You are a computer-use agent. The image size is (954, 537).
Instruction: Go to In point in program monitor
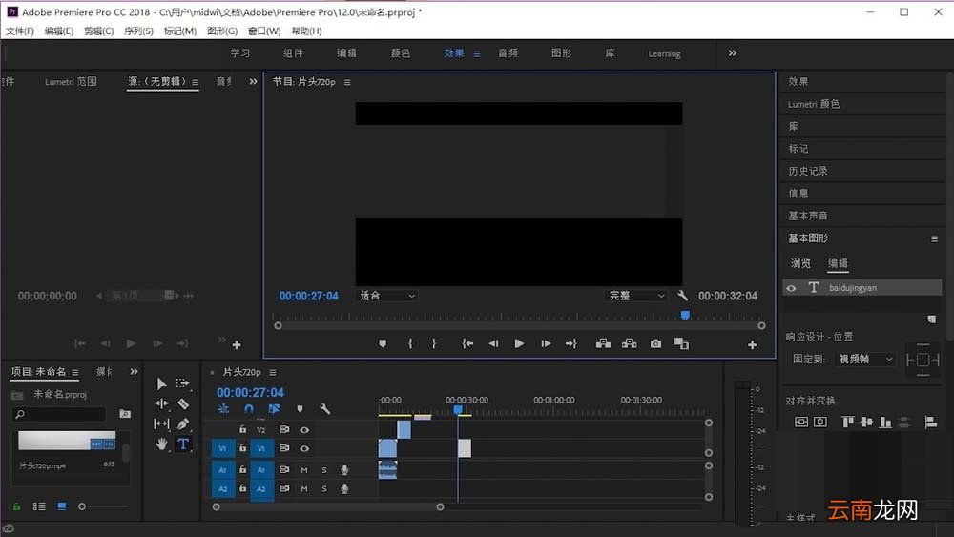[x=467, y=343]
